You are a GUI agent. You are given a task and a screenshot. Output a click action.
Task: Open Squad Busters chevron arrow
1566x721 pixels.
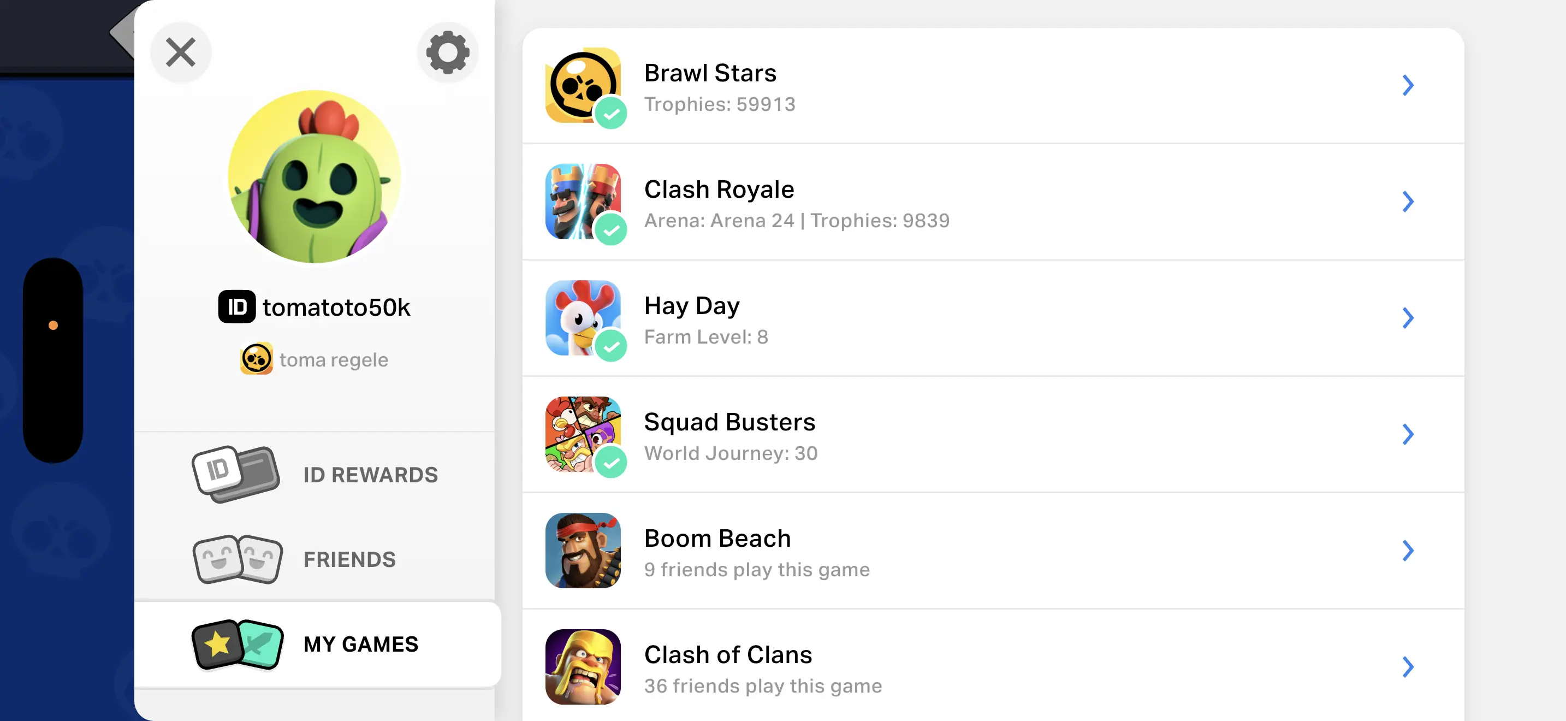(x=1407, y=434)
